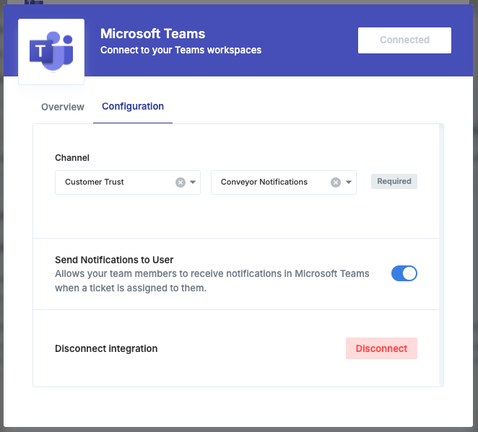Click 'Connect to your Teams workspaces' subtitle

coord(181,50)
